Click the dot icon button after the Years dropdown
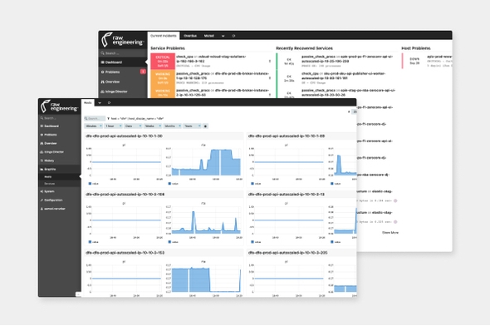 point(205,126)
